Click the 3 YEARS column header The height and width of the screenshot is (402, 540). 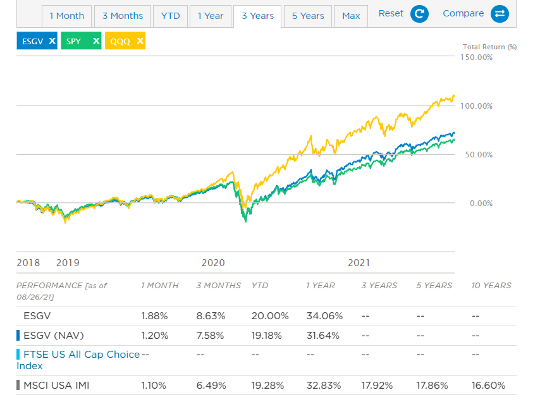379,285
